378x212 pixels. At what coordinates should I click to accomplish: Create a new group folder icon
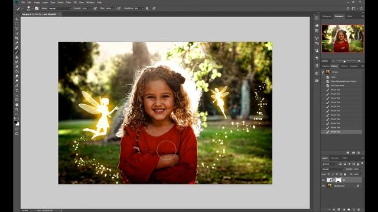[x=349, y=210]
